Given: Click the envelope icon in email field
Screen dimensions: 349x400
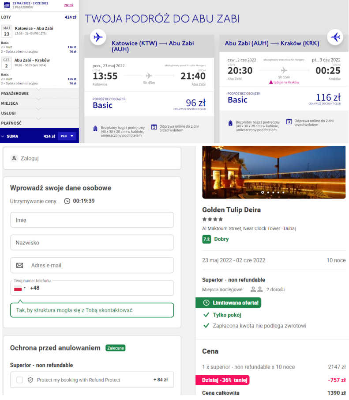Looking at the screenshot, I should coord(19,265).
